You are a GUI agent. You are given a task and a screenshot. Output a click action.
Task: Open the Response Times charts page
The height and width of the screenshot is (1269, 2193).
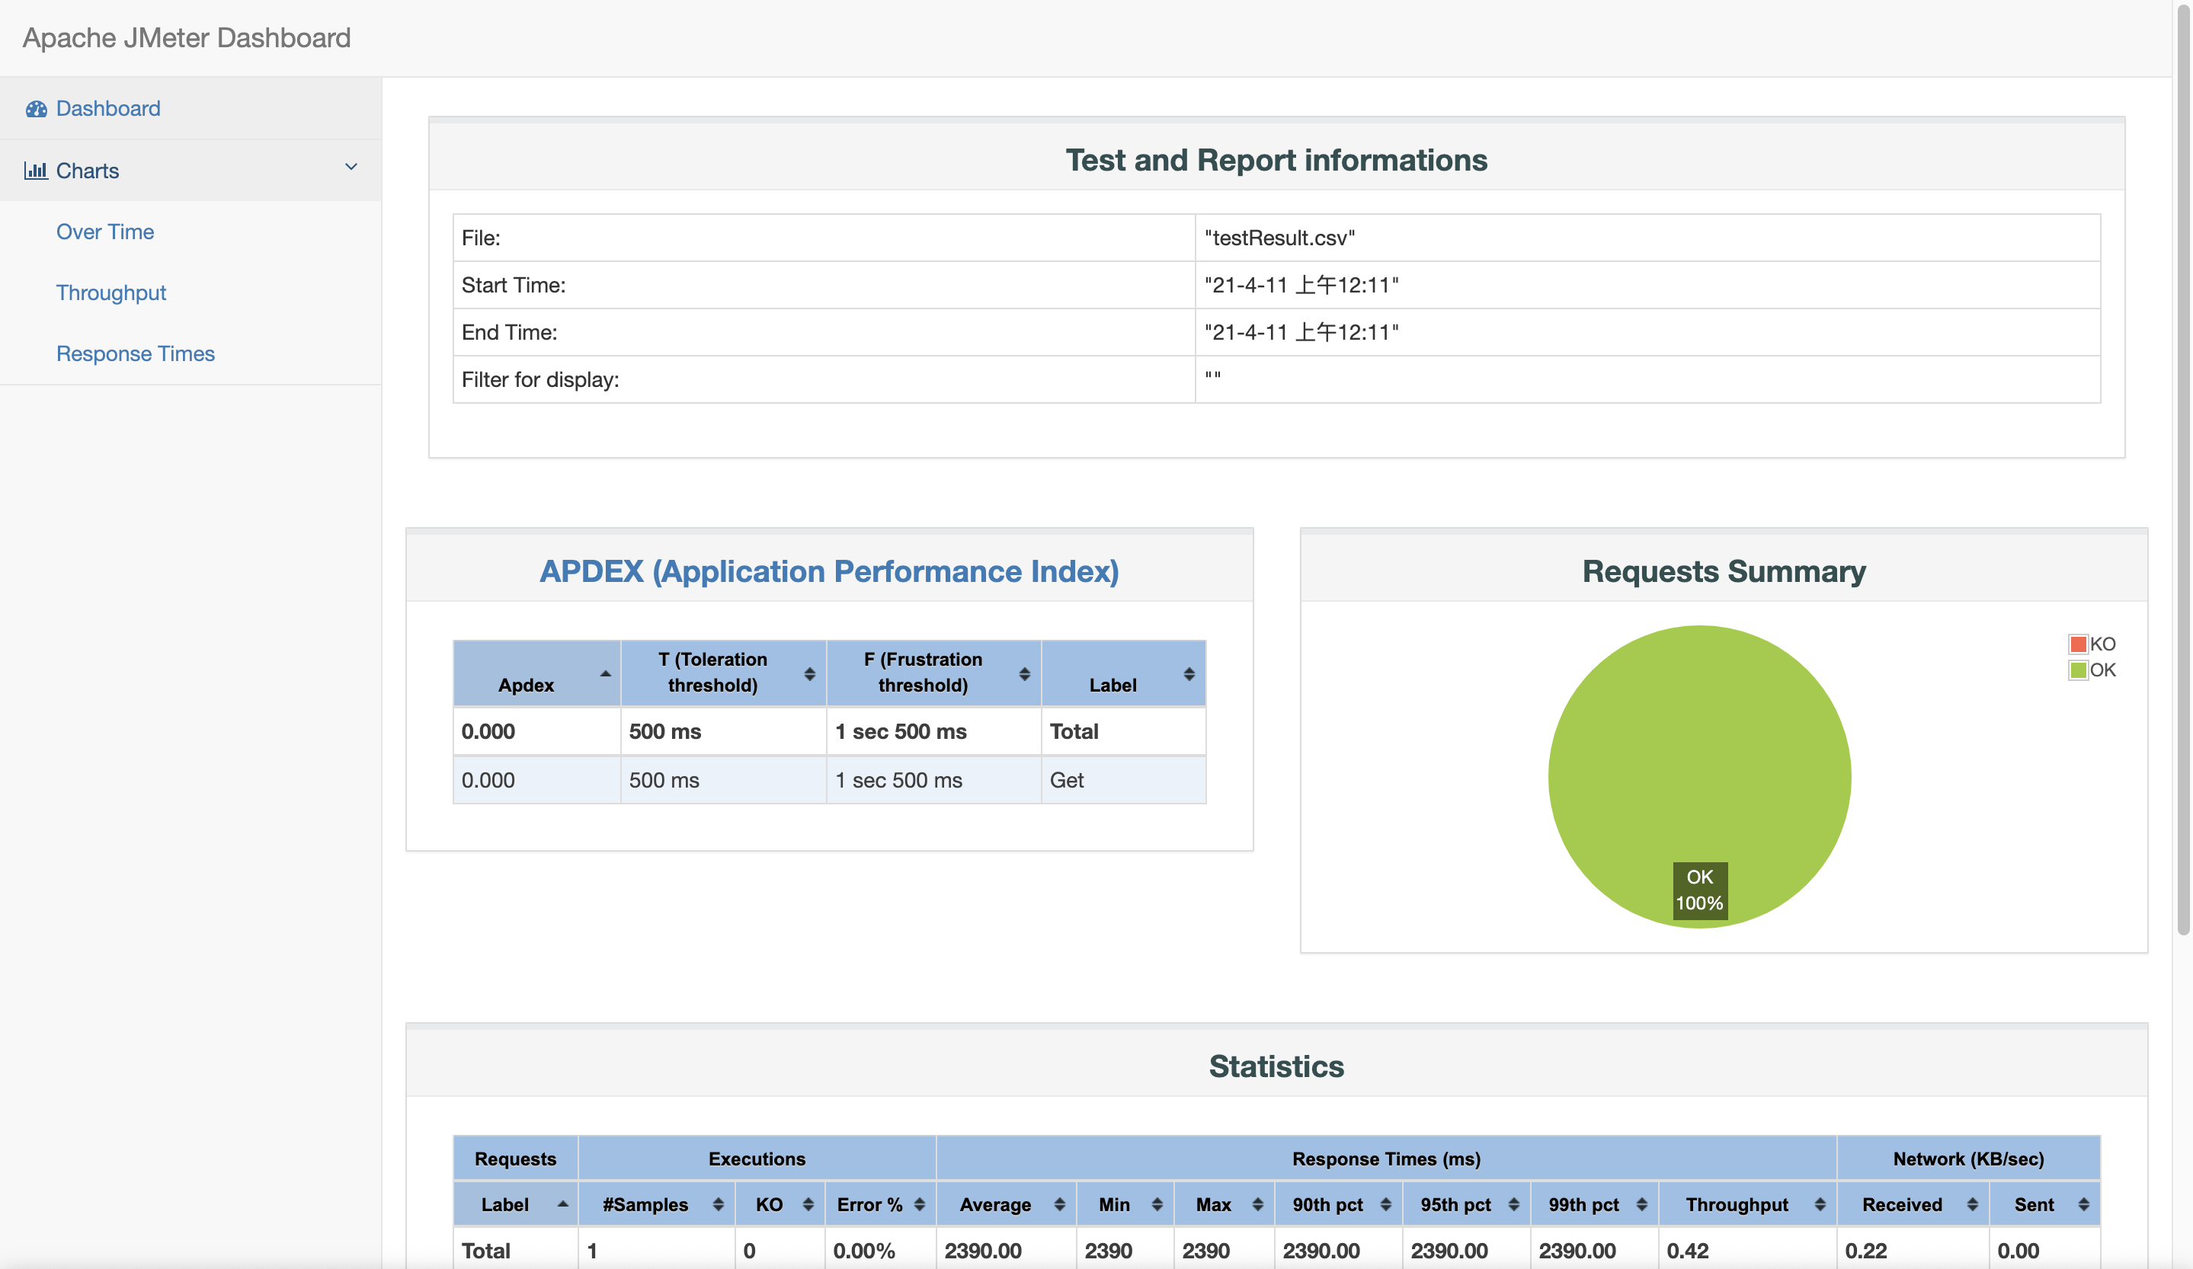coord(136,354)
